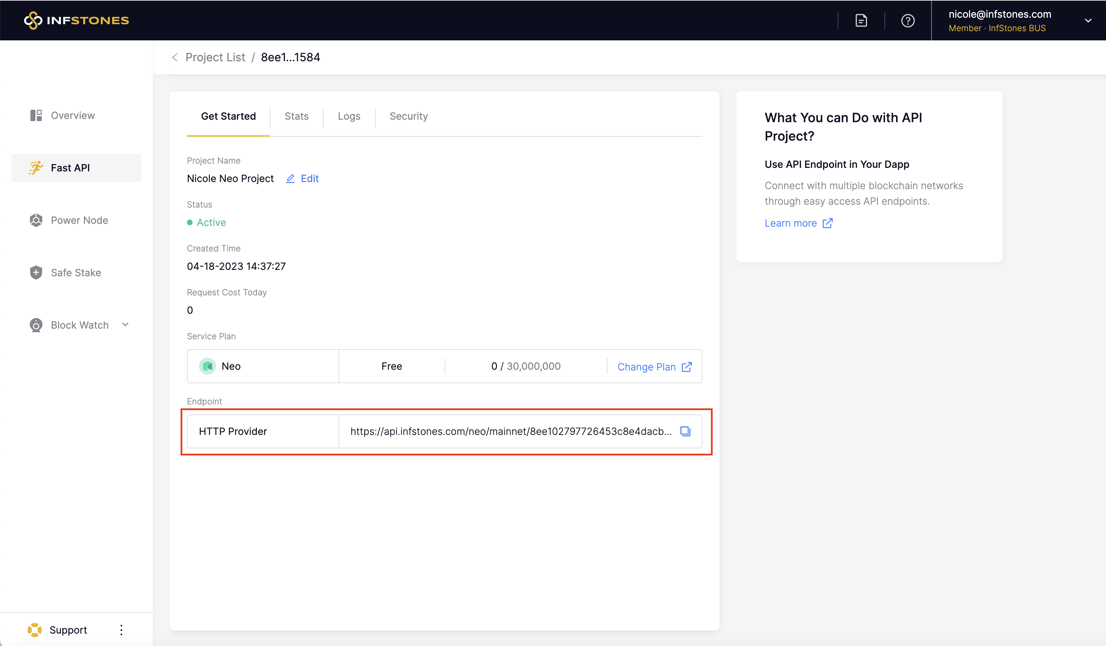Click the Neo network icon
1106x646 pixels.
207,366
